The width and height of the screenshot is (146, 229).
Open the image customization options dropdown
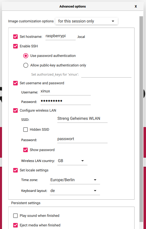coord(86,21)
